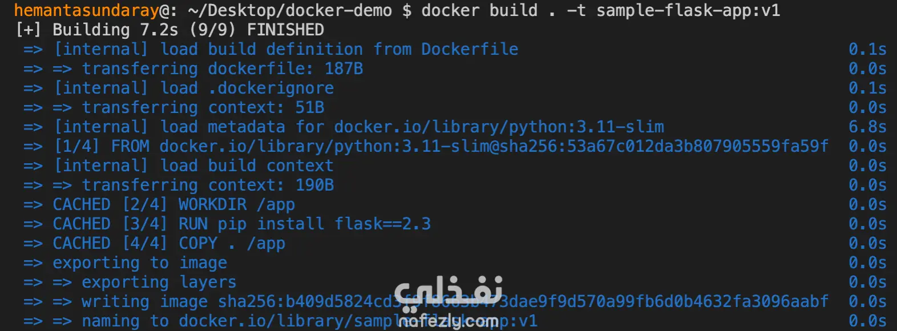Click the CACHED WORKDIR /app step
This screenshot has width=897, height=331.
(x=174, y=204)
